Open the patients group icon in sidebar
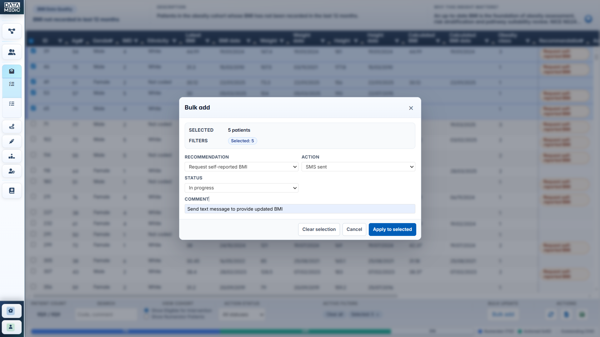 pos(12,52)
